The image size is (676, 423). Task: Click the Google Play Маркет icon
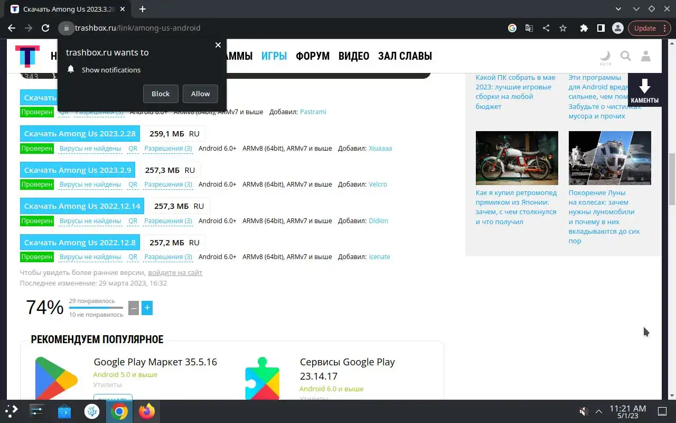coord(57,378)
